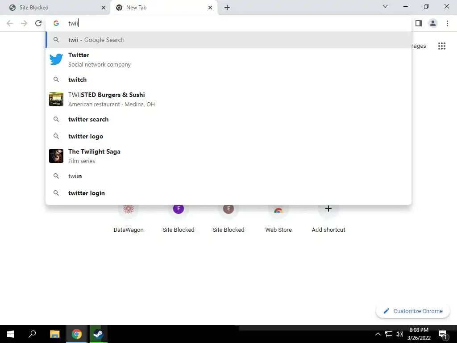Image resolution: width=457 pixels, height=343 pixels.
Task: Open the notification center icon
Action: 443,335
